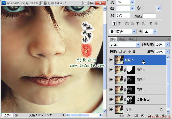Open the 美国英语 language dropdown
172x119 pixels.
(x=123, y=32)
